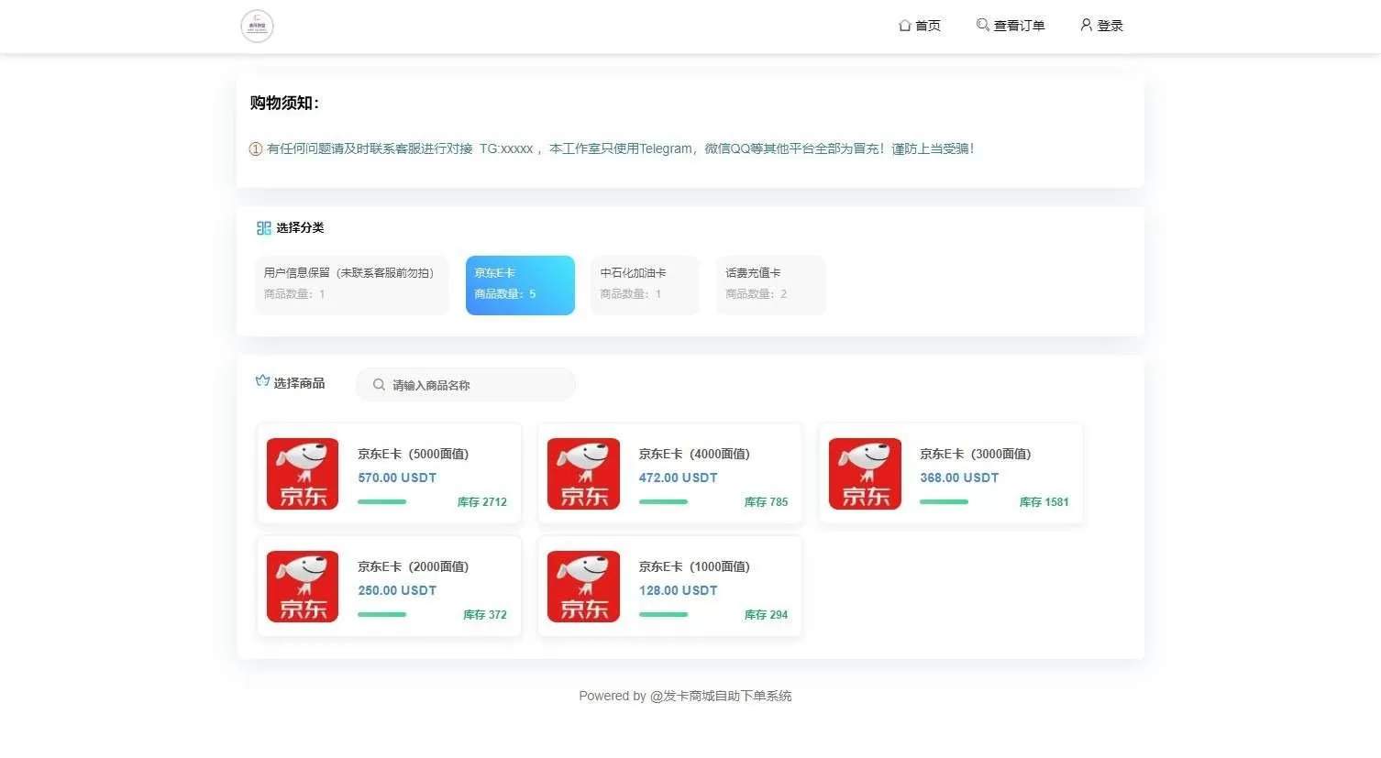Open product 京东E卡 (4000面值)
Screen dimensions: 1381x758
(669, 474)
